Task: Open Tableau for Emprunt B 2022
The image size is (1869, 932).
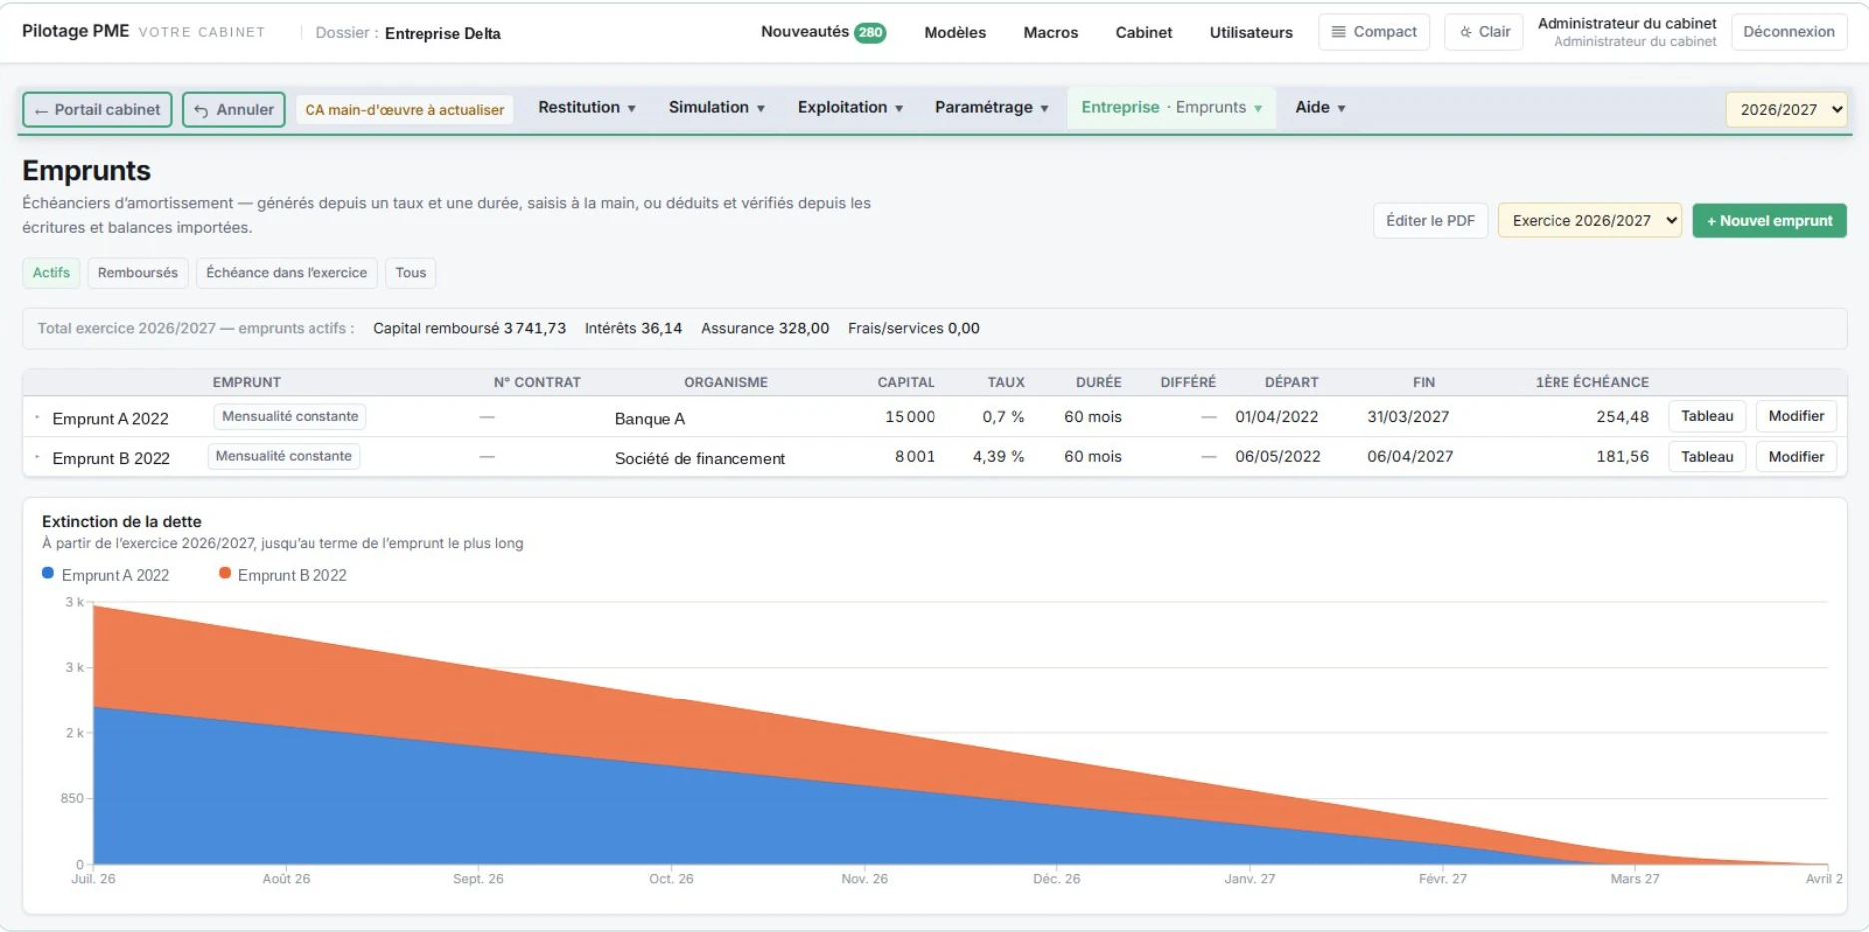Action: point(1707,457)
